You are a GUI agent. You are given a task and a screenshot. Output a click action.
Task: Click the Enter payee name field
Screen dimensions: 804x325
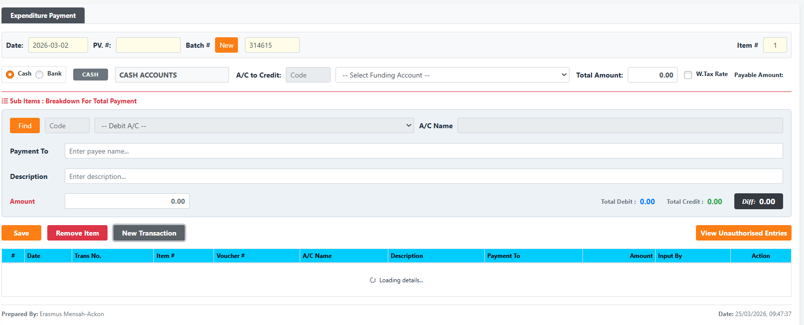pyautogui.click(x=423, y=151)
